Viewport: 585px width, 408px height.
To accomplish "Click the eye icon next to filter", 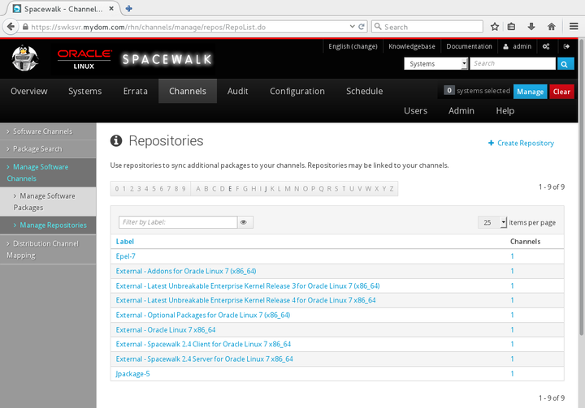I will tap(245, 222).
